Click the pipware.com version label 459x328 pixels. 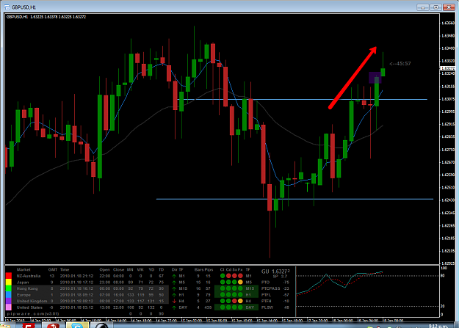click(33, 313)
